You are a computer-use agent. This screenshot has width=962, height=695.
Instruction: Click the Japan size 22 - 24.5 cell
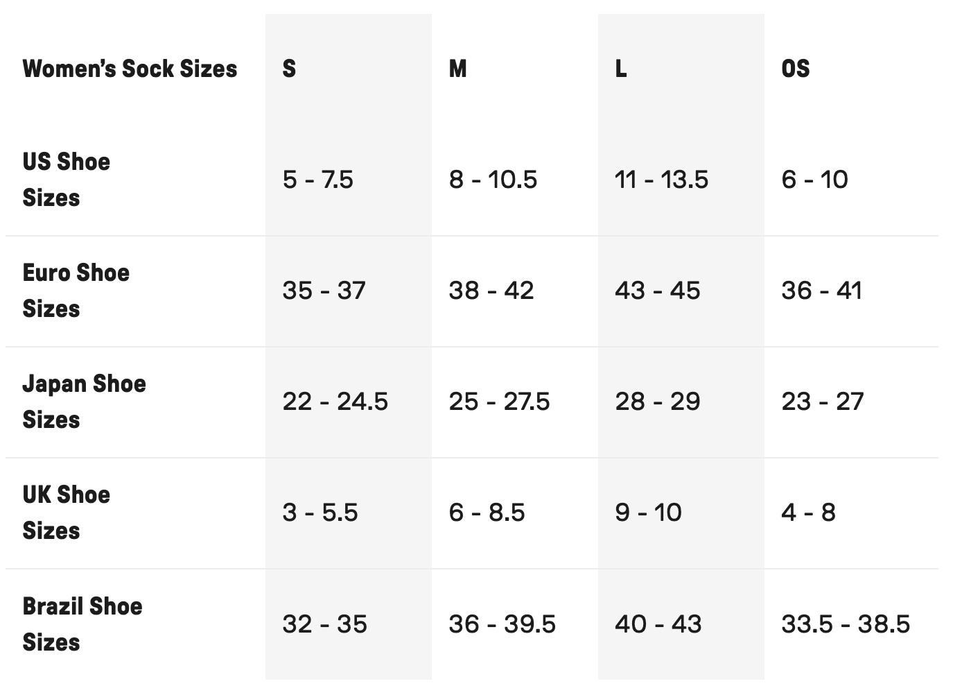(335, 402)
